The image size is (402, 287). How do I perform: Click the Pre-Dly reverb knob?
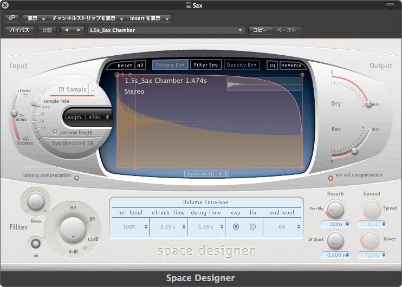point(335,208)
